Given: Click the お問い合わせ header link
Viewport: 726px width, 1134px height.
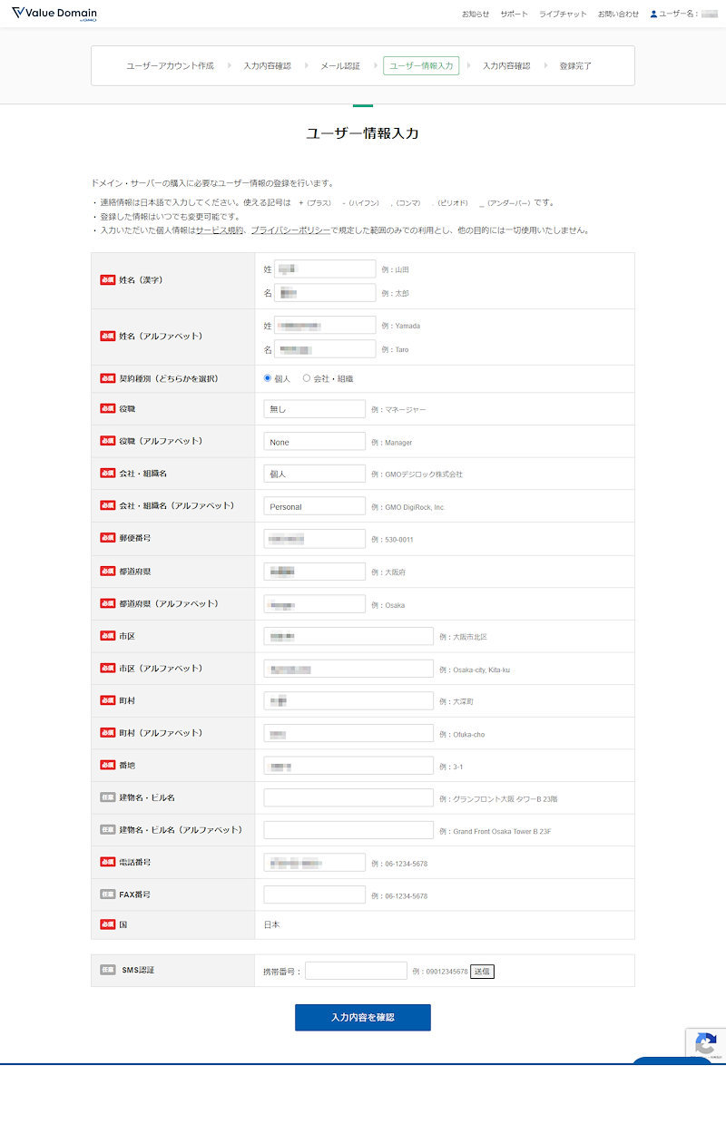Looking at the screenshot, I should pos(618,15).
